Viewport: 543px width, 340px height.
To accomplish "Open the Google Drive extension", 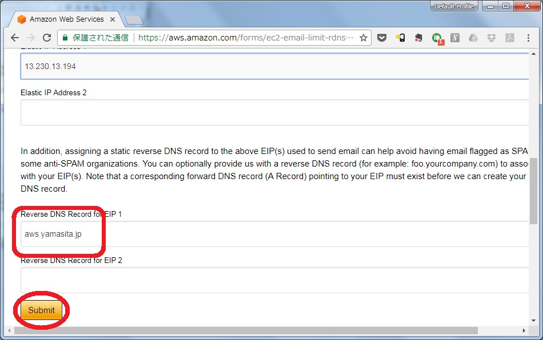I will pos(473,38).
